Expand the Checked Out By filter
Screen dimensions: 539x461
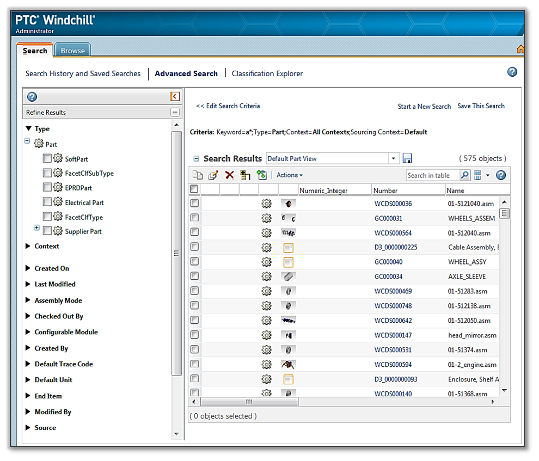pos(28,316)
